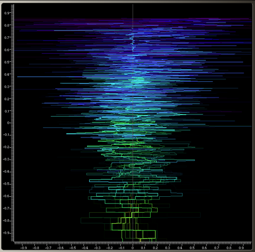Click the -0.7 label on vertical axis
The height and width of the screenshot is (252, 255).
click(x=6, y=209)
